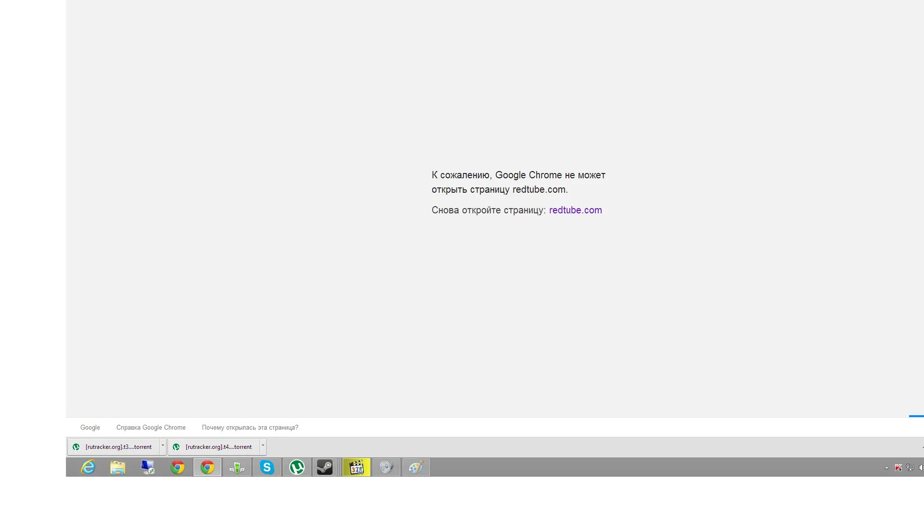Image resolution: width=924 pixels, height=519 pixels.
Task: Click the network connection tray icon
Action: [910, 468]
